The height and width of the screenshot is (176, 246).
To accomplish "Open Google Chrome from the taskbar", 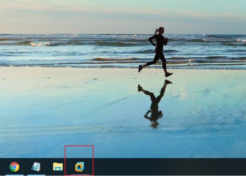I will (14, 167).
